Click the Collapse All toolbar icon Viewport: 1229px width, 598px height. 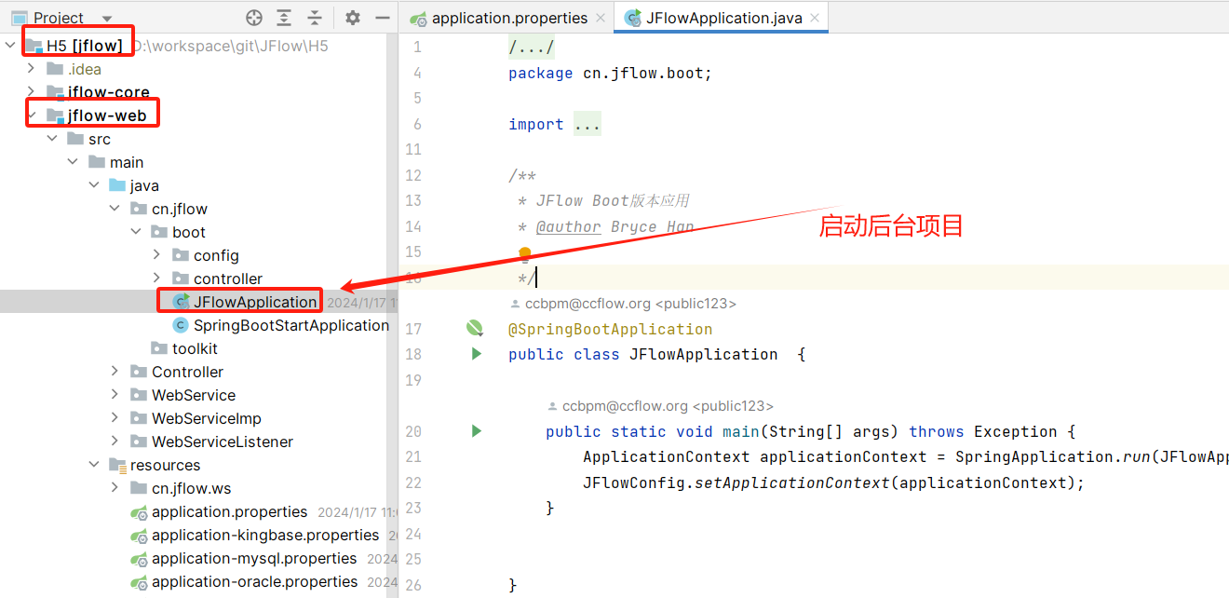(x=315, y=18)
